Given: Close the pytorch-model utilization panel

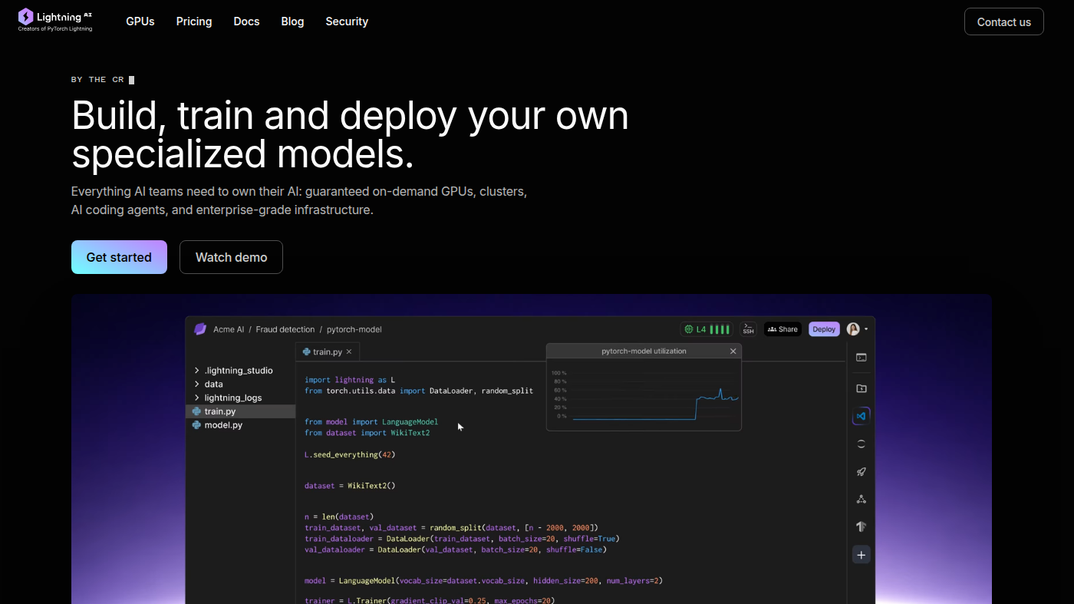Looking at the screenshot, I should 733,351.
